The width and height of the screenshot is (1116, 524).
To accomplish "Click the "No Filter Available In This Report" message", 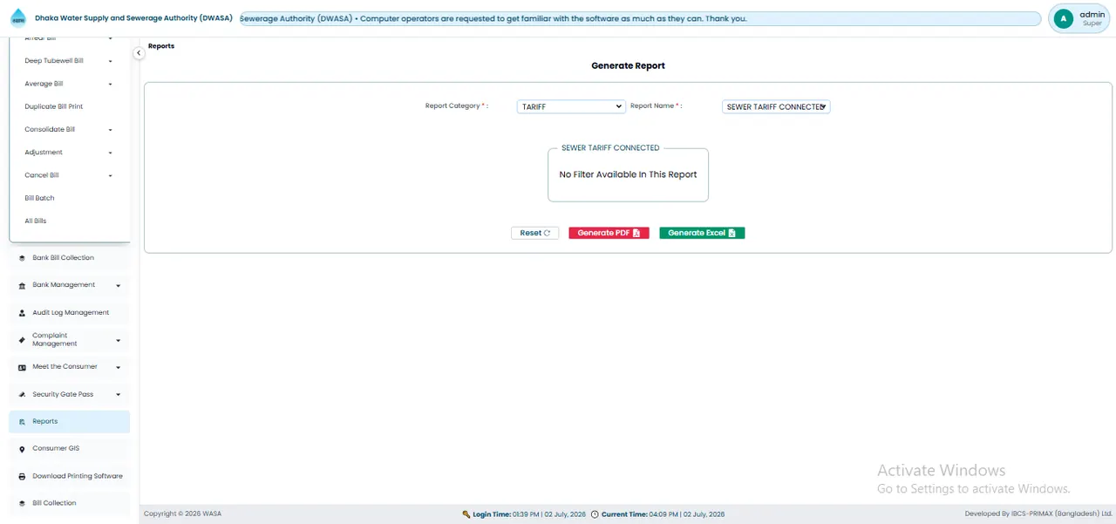I will pyautogui.click(x=628, y=174).
